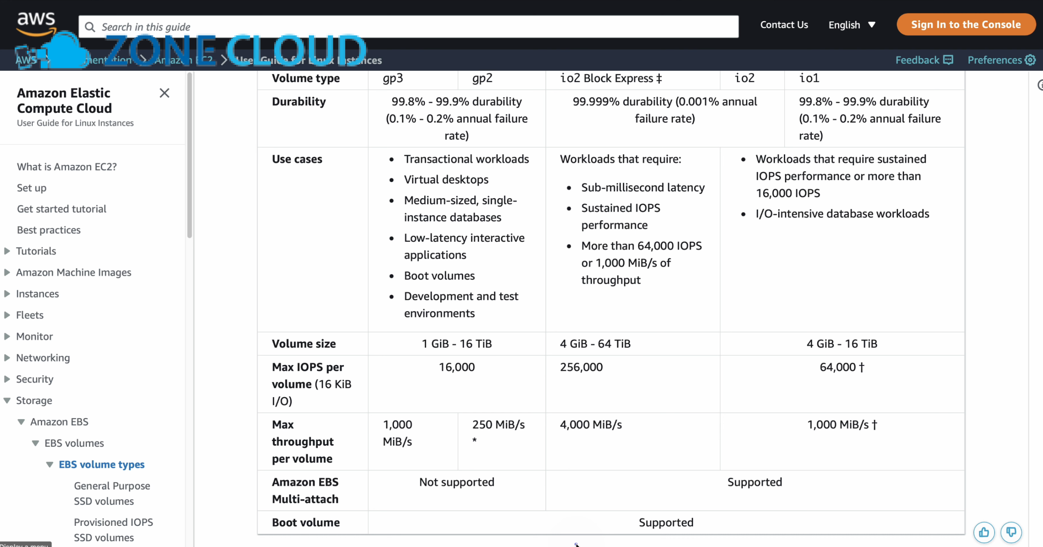Viewport: 1043px width, 547px height.
Task: Click the Preferences gear icon
Action: pyautogui.click(x=1030, y=60)
